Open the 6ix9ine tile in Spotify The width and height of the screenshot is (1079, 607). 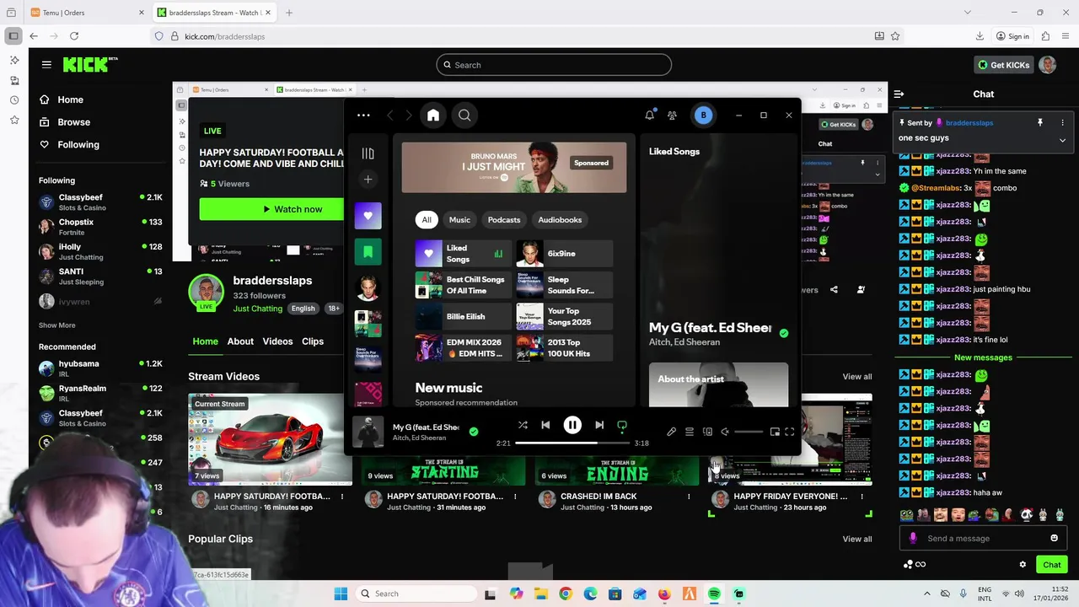point(565,254)
